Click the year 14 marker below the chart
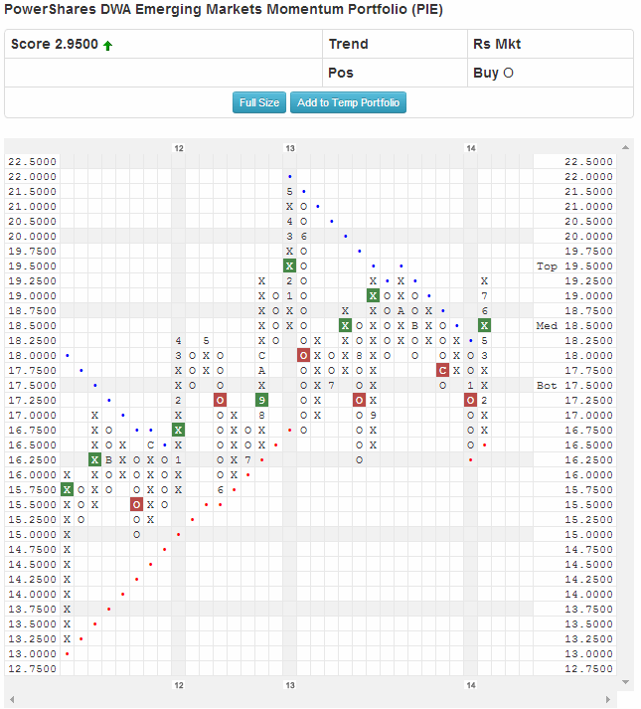 pos(470,685)
